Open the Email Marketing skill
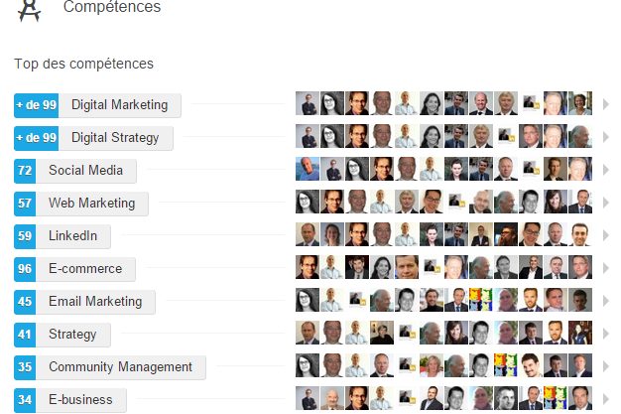This screenshot has width=621, height=414. tap(95, 302)
